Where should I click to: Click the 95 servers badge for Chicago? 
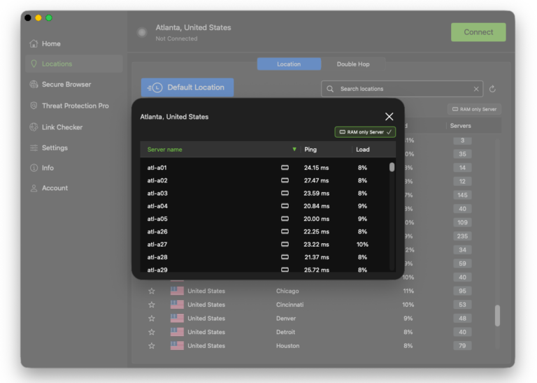coord(462,291)
